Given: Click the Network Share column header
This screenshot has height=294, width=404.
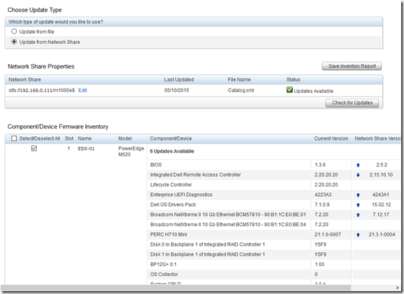Looking at the screenshot, I should (x=25, y=79).
